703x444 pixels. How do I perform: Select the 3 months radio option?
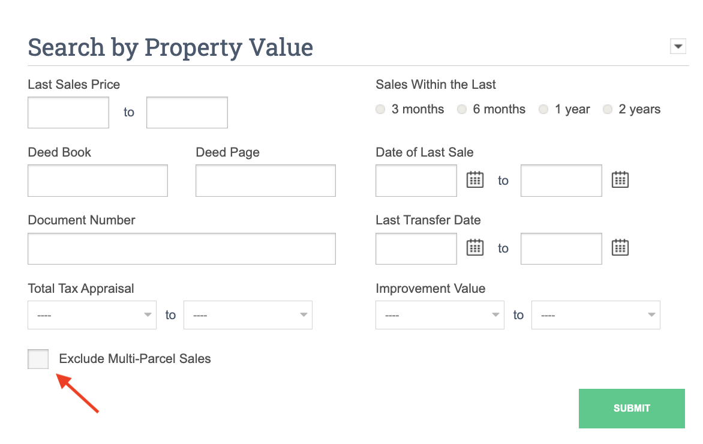click(x=380, y=109)
